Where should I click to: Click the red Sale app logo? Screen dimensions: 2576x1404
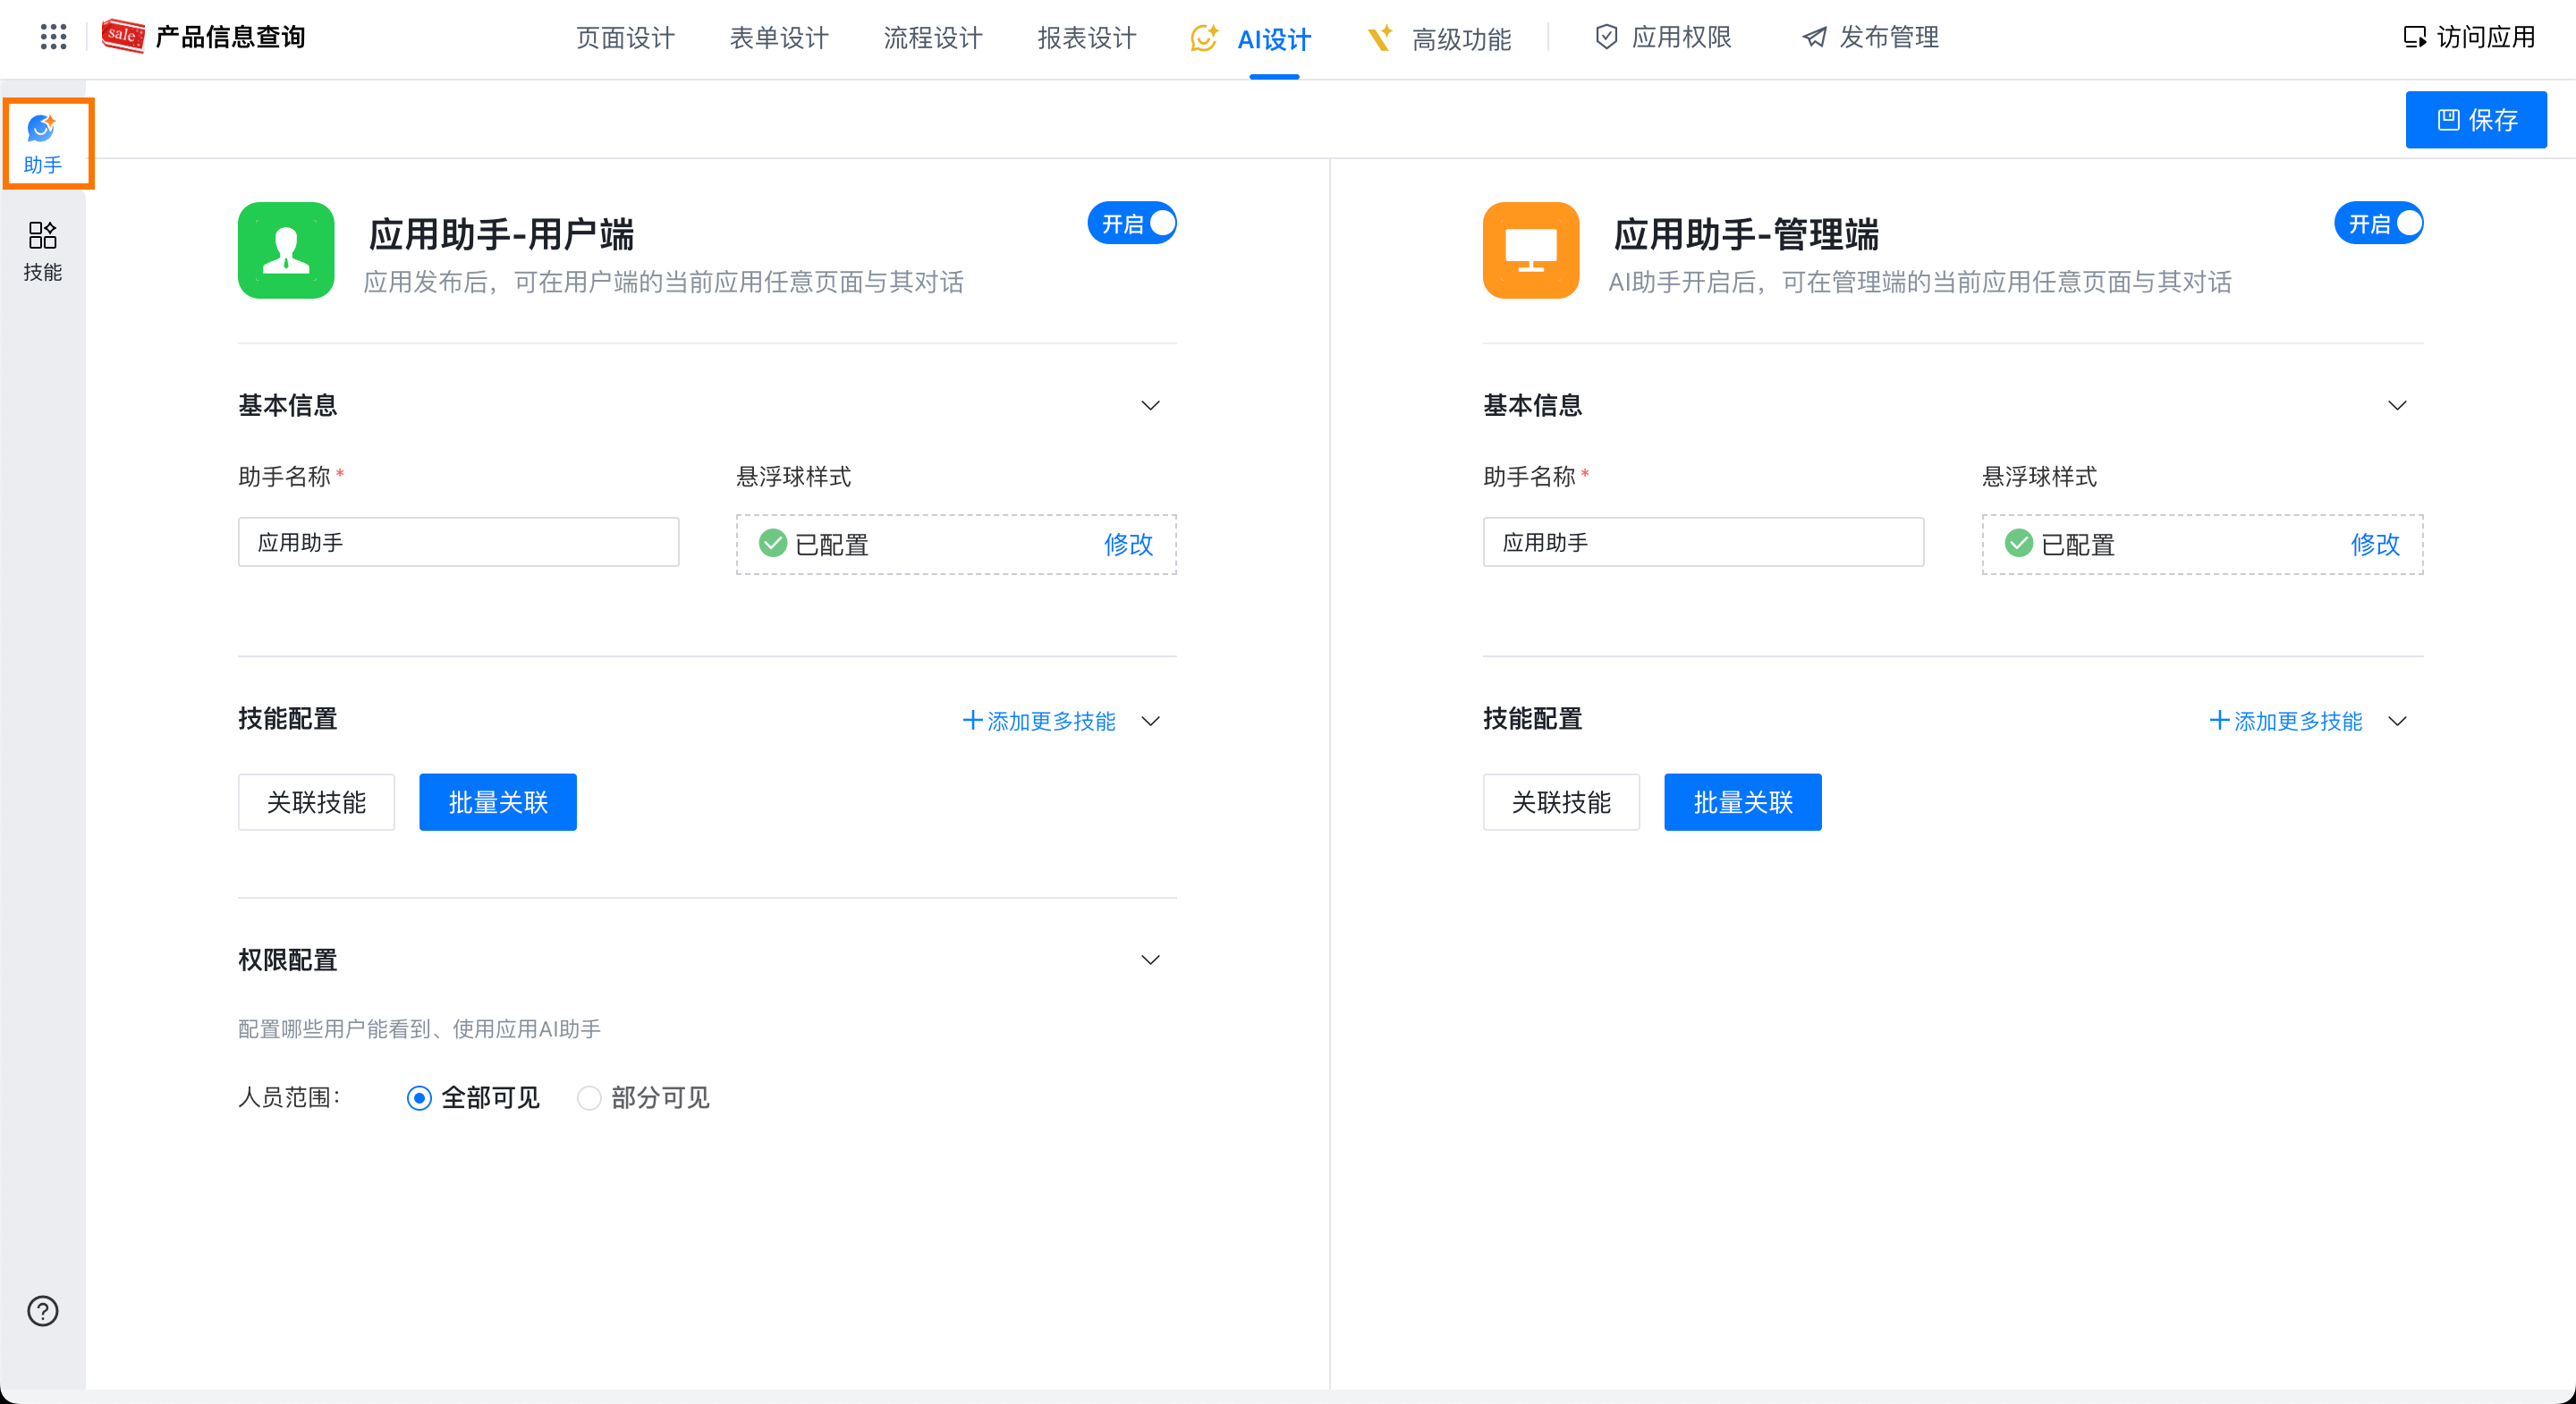[123, 37]
